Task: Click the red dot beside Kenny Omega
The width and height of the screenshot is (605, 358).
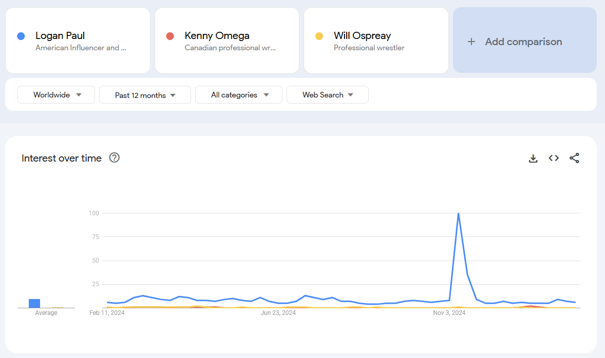Action: [x=170, y=36]
